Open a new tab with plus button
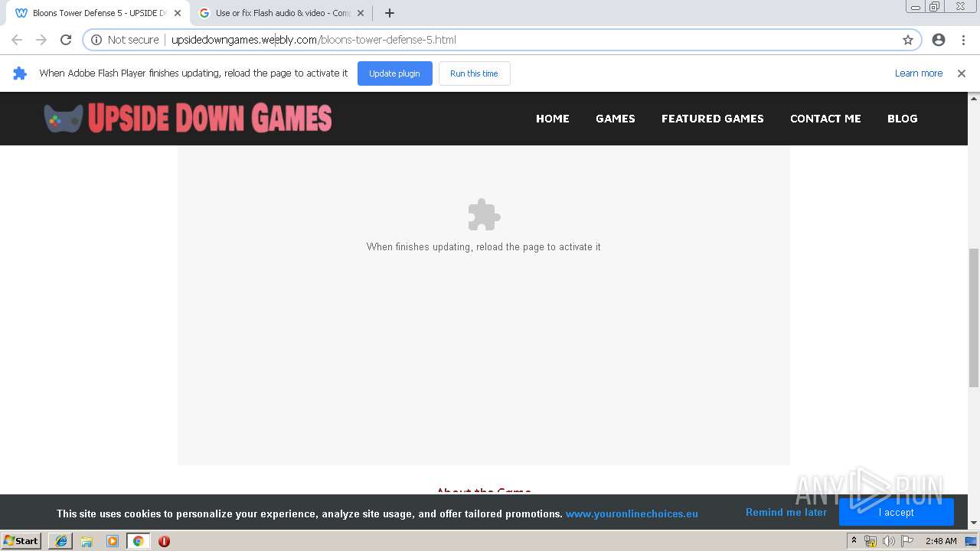This screenshot has height=551, width=980. click(x=389, y=13)
